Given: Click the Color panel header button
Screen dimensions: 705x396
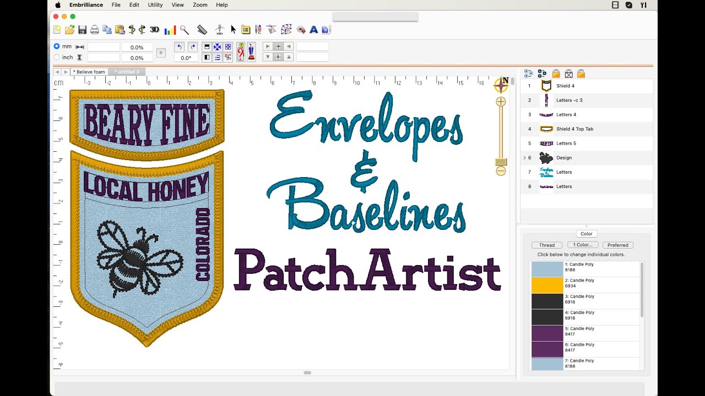Looking at the screenshot, I should tap(587, 234).
